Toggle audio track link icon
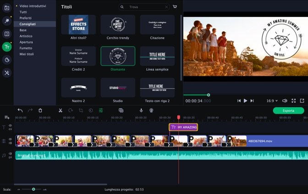Image resolution: width=308 pixels, height=194 pixels. click(10, 157)
